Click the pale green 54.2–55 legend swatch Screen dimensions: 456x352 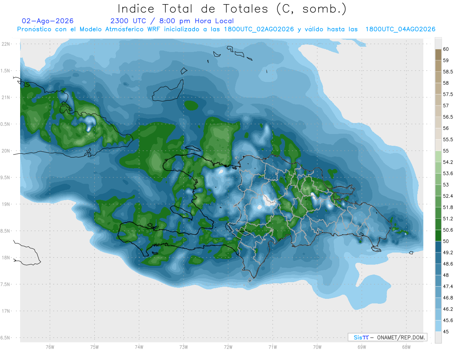(x=438, y=156)
